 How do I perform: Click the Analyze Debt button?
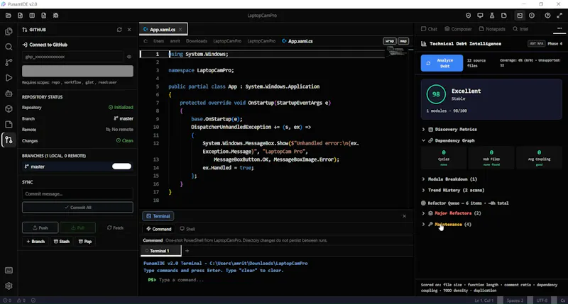tap(442, 63)
